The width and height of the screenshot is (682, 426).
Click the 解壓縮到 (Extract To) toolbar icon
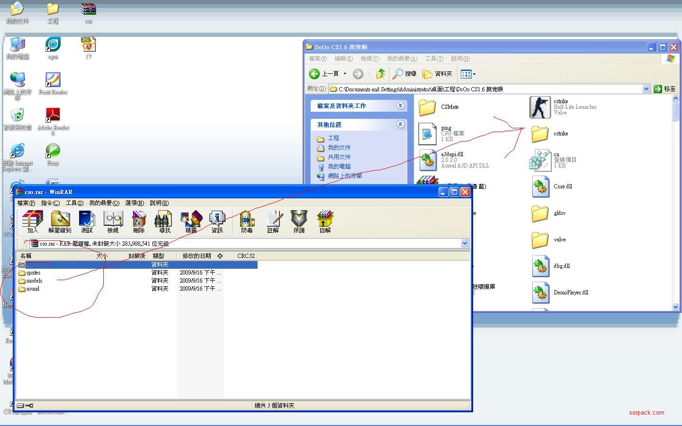[60, 221]
